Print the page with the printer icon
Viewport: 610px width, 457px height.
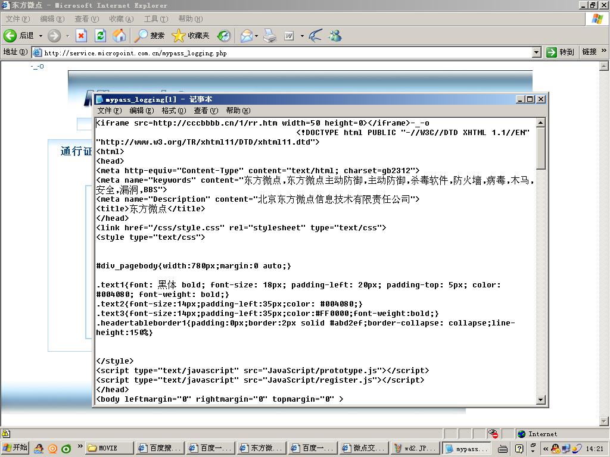pyautogui.click(x=270, y=36)
